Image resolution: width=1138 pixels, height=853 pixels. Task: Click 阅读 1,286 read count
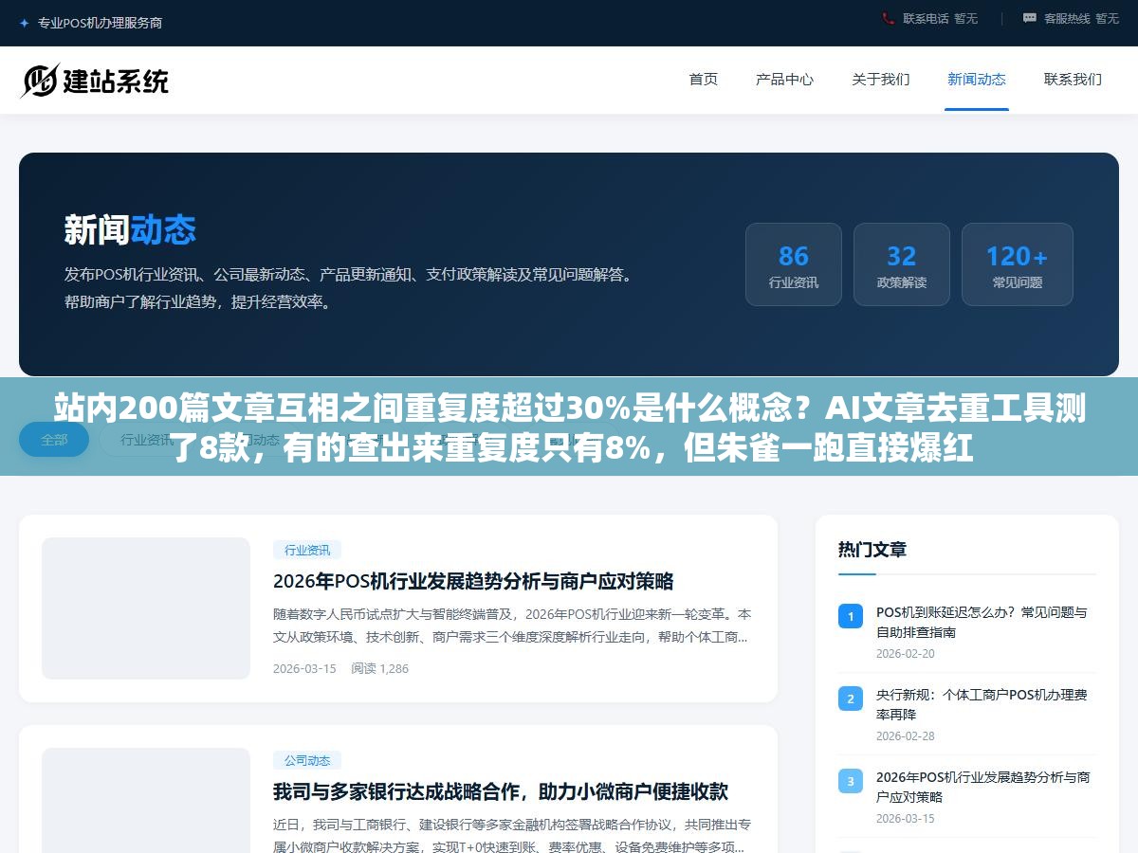(x=379, y=668)
